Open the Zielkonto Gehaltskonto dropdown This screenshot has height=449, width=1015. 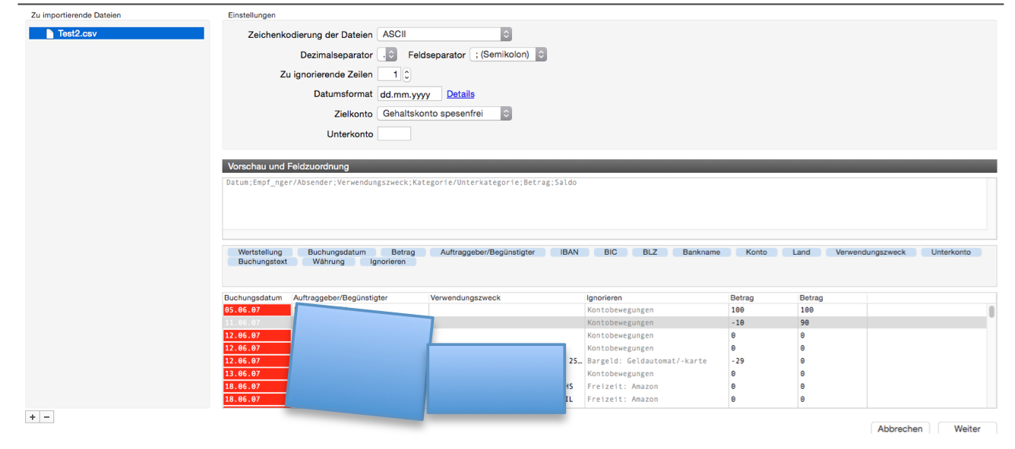coord(444,113)
